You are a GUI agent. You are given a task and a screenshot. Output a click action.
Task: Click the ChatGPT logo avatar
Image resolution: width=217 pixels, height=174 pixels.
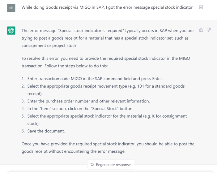[11, 30]
